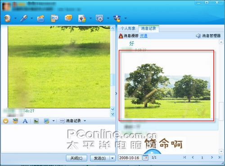The height and width of the screenshot is (166, 225).
Task: Switch to the 个人形象 tab
Action: click(128, 28)
